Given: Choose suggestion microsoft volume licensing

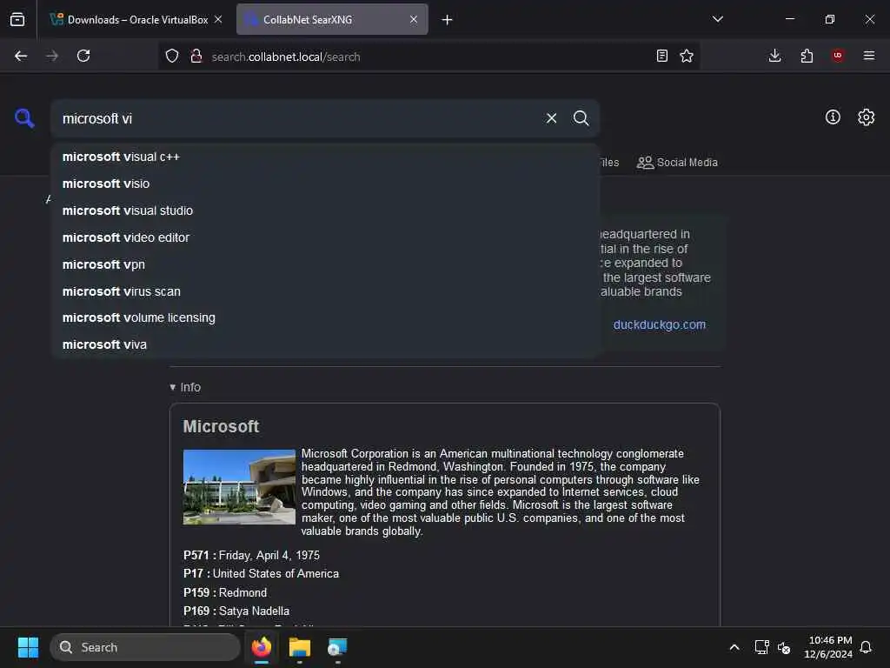Looking at the screenshot, I should click(x=325, y=317).
